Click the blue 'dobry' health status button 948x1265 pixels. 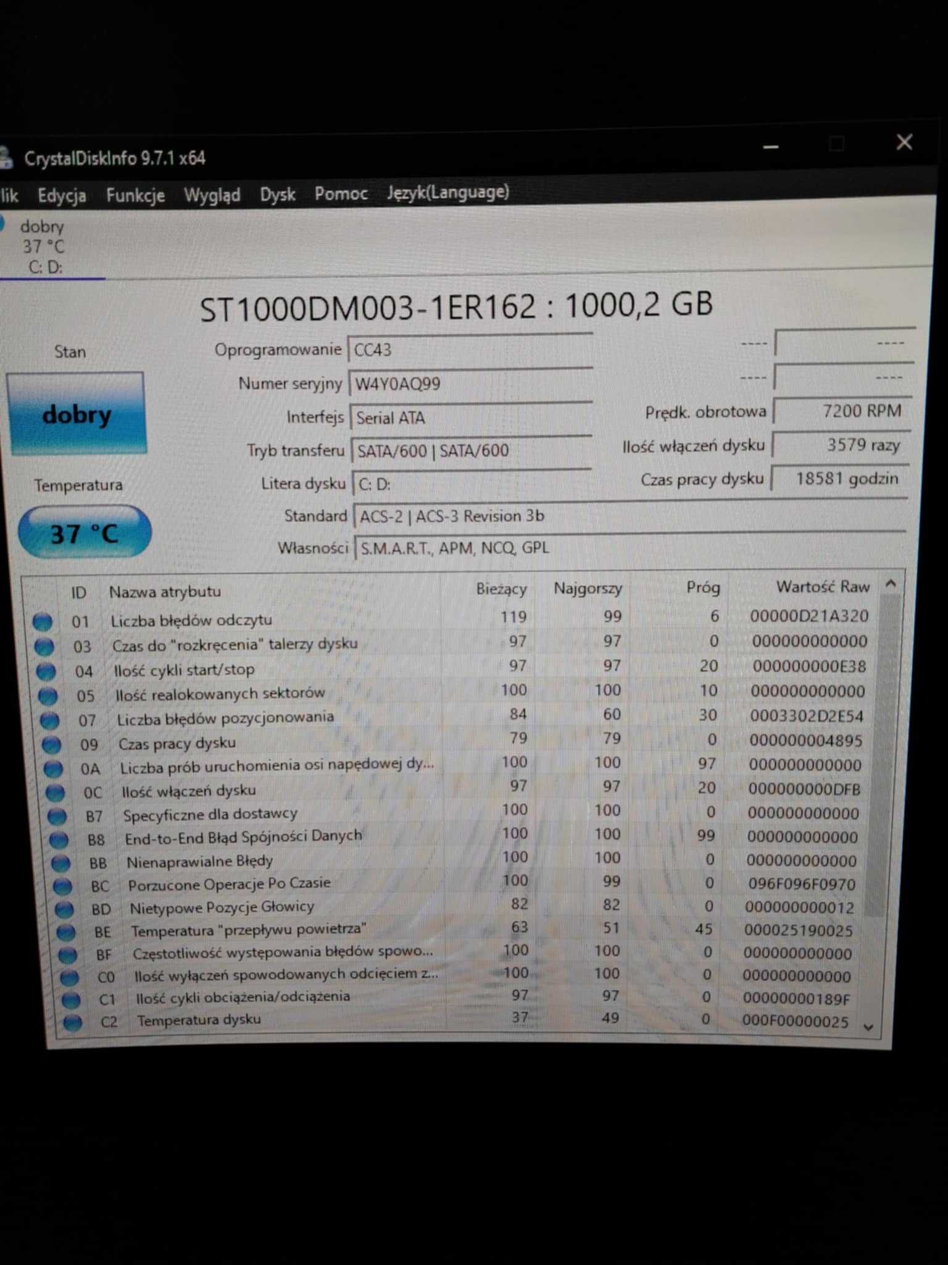click(77, 414)
